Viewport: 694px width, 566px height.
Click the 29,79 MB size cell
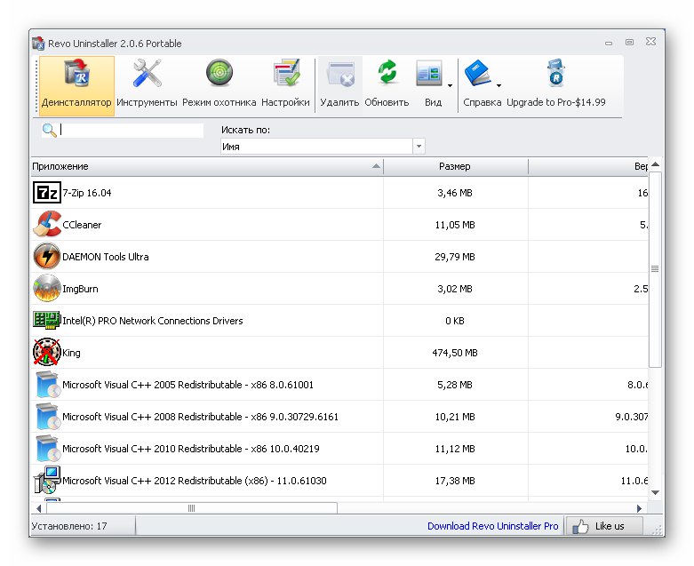click(x=455, y=257)
